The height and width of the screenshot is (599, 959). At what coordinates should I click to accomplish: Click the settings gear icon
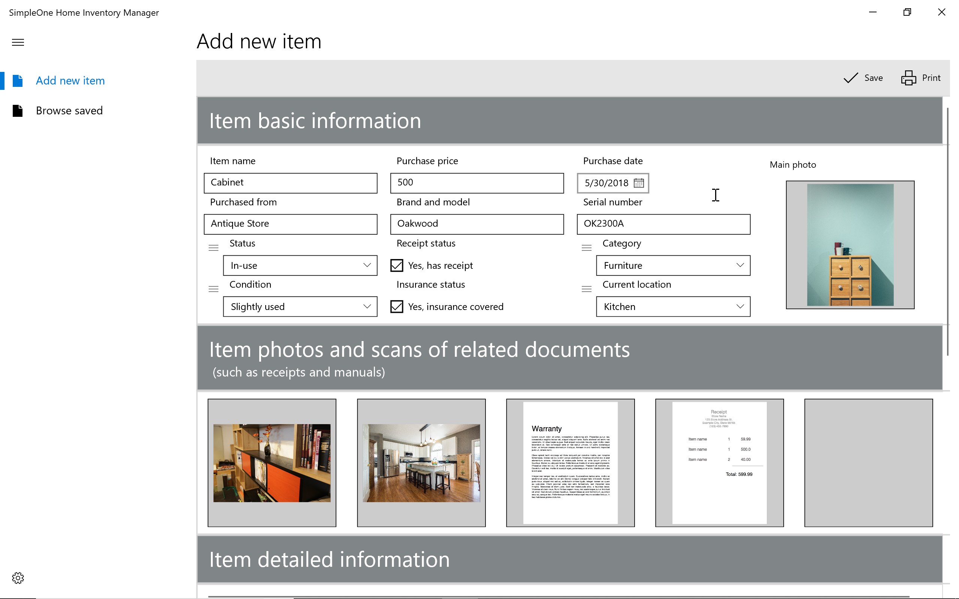click(18, 578)
